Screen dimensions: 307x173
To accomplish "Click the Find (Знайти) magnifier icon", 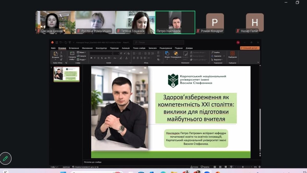I will (213, 52).
